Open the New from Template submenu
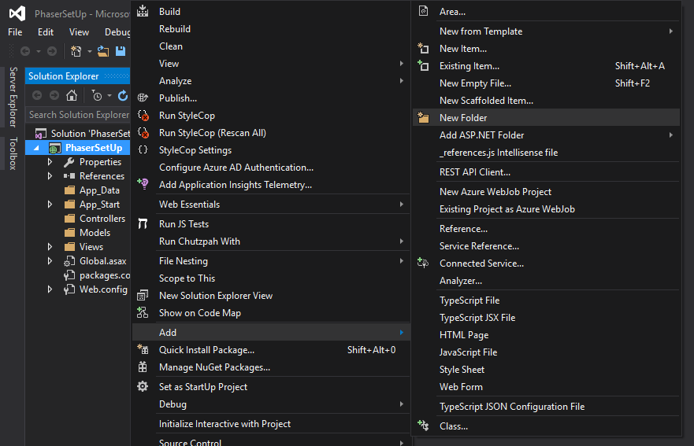Viewport: 694px width, 446px height. [x=546, y=31]
